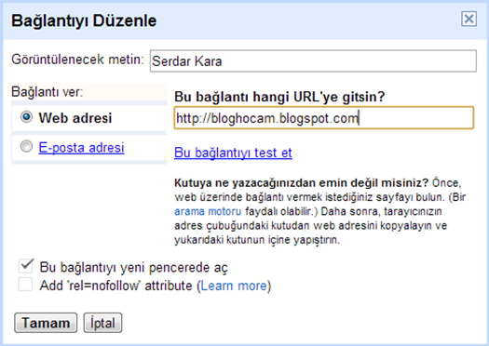This screenshot has width=489, height=346.
Task: Click the Kutuya ne yazacağınızdan emin değil misiniz text
Action: [301, 182]
